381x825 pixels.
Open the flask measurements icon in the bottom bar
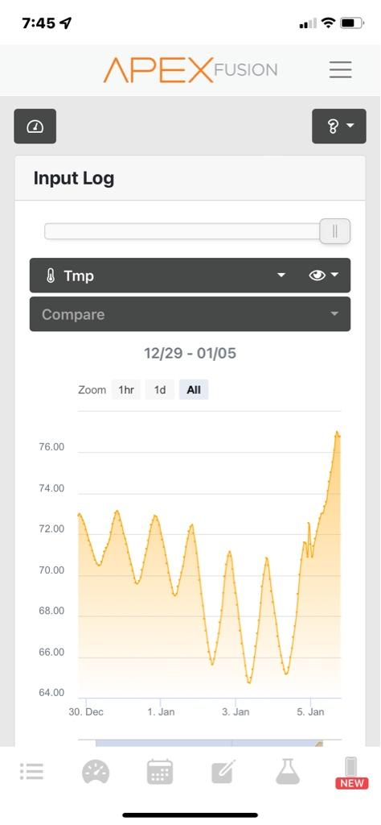pos(288,771)
